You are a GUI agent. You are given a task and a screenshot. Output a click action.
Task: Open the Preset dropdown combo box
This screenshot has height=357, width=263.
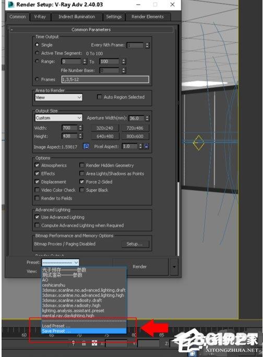click(61, 263)
